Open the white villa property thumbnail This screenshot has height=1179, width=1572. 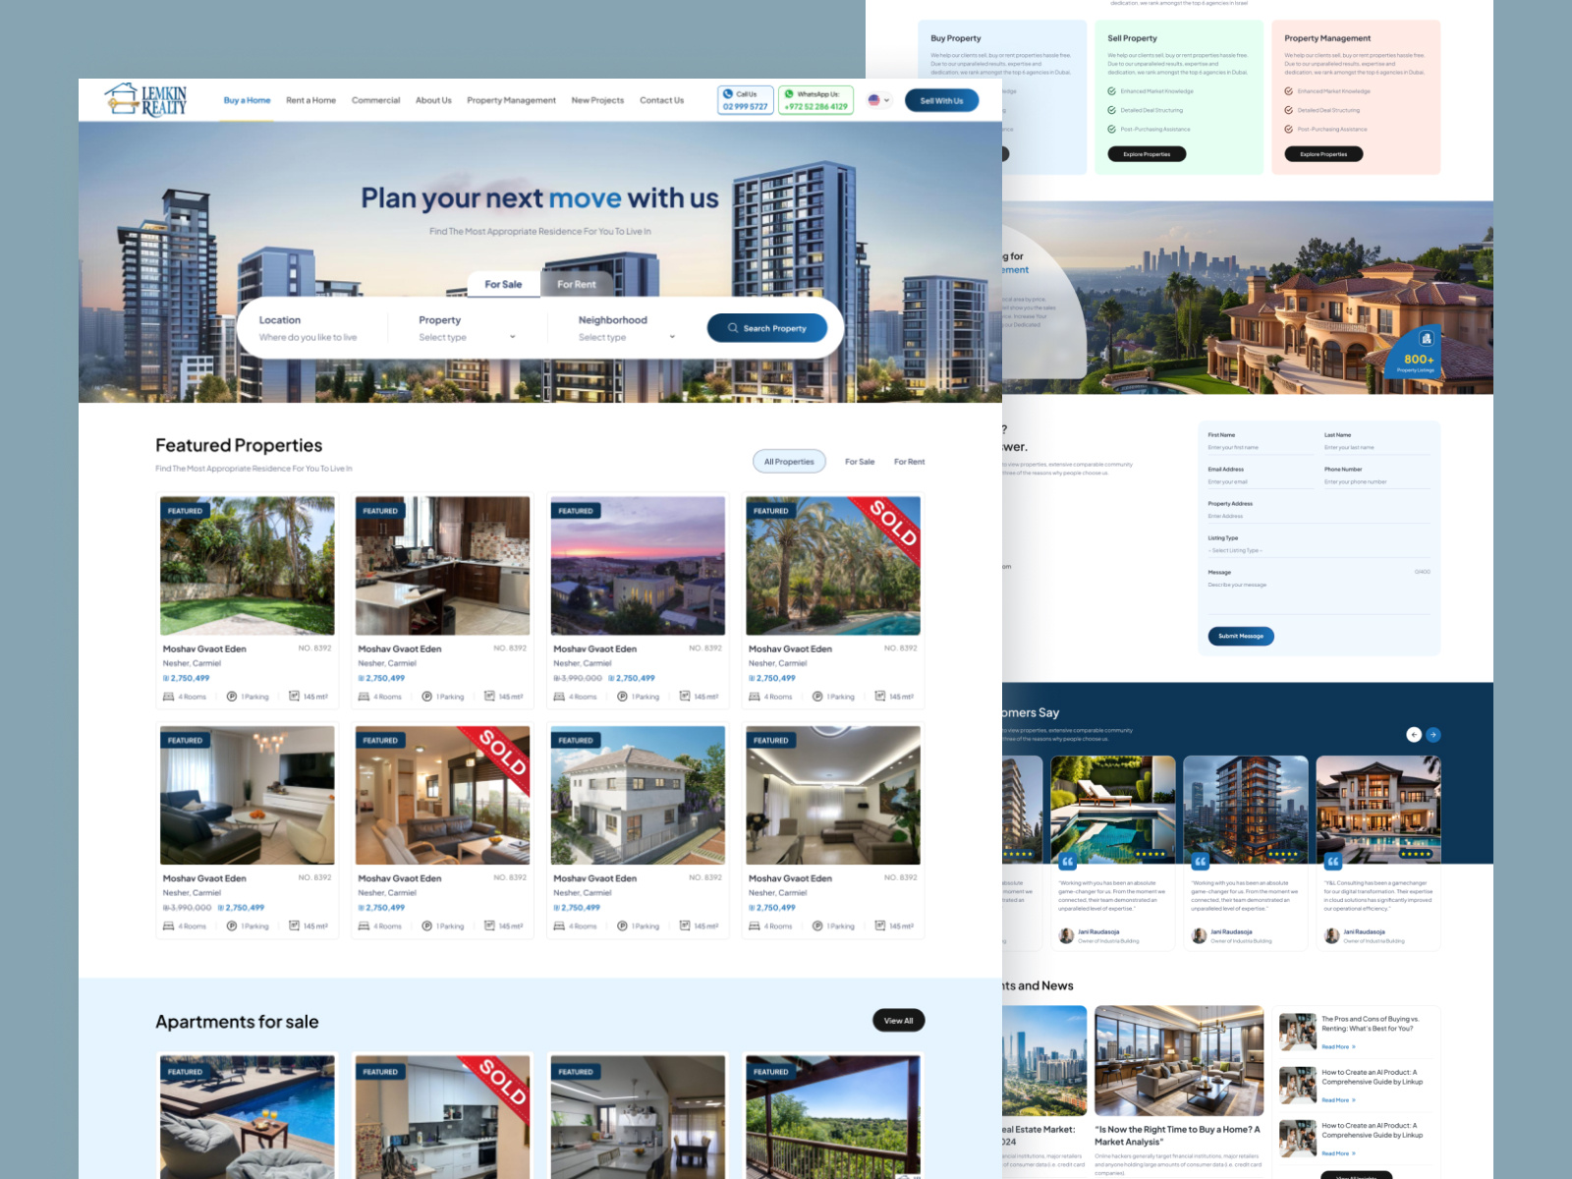(x=638, y=795)
